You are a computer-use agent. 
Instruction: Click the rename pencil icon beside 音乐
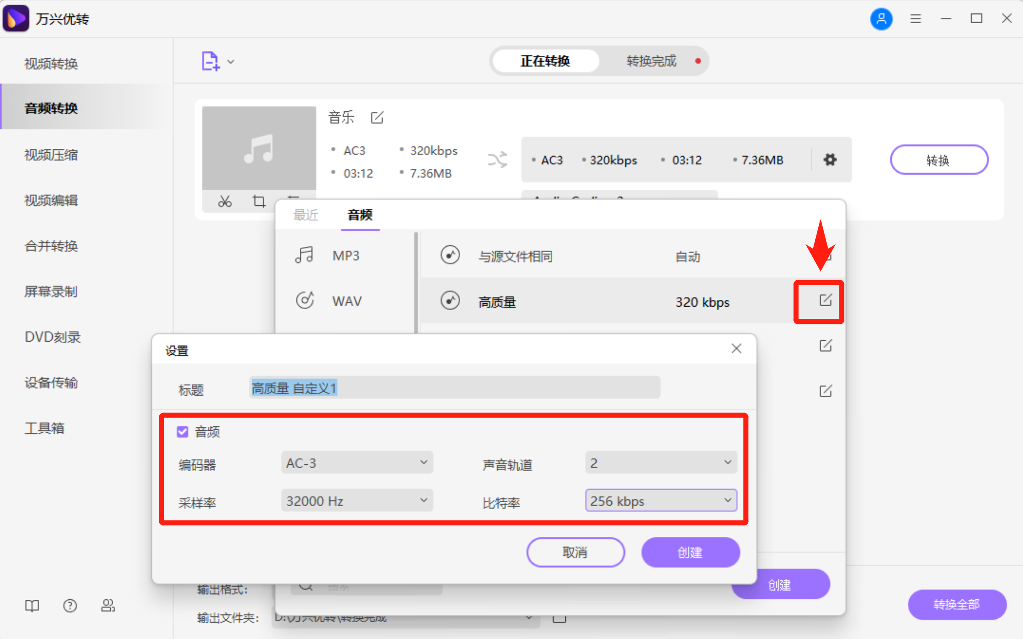point(377,118)
